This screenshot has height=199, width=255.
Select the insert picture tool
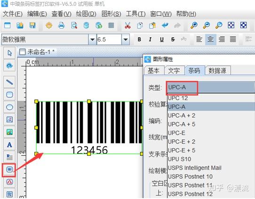tap(9, 119)
